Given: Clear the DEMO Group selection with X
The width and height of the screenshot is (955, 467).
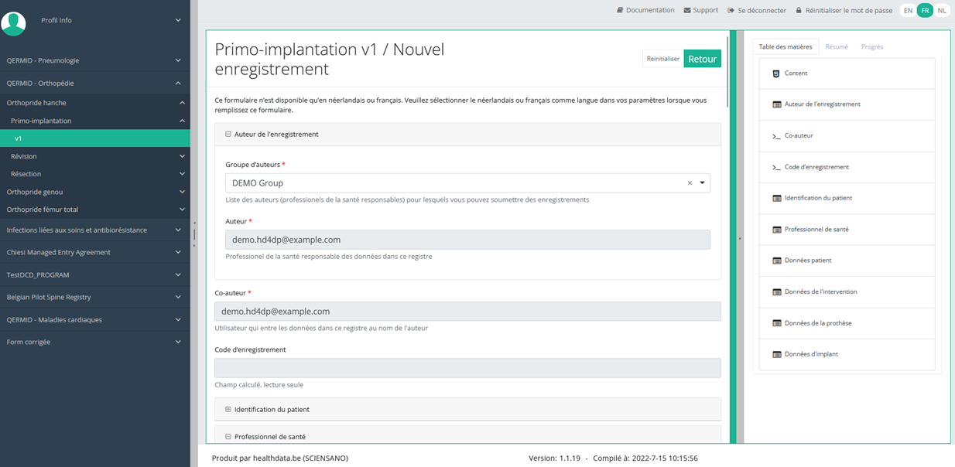Looking at the screenshot, I should tap(690, 183).
